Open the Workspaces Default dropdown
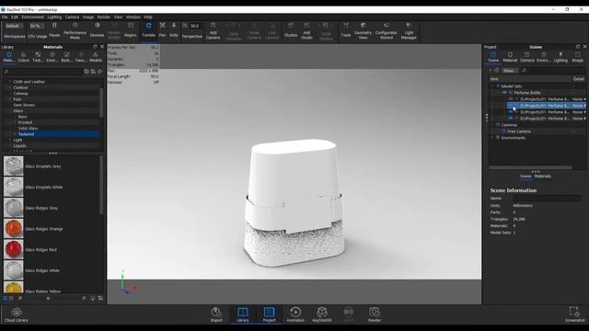The width and height of the screenshot is (589, 331). tap(14, 26)
